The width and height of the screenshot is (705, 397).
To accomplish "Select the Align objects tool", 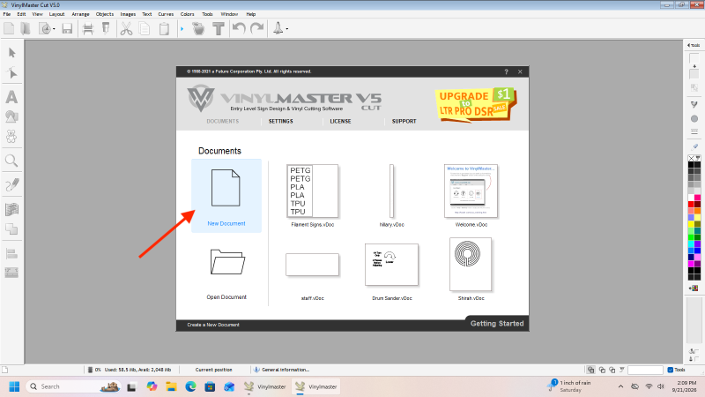I will 11,254.
